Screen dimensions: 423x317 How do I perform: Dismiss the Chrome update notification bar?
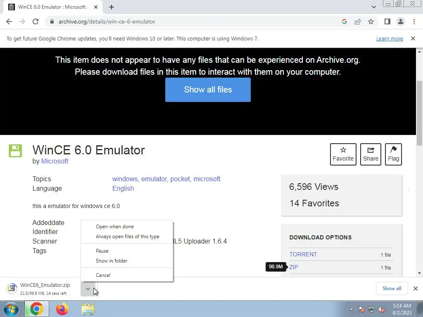[413, 38]
